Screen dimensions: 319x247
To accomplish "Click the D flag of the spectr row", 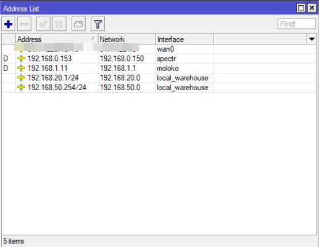I will tap(6, 59).
